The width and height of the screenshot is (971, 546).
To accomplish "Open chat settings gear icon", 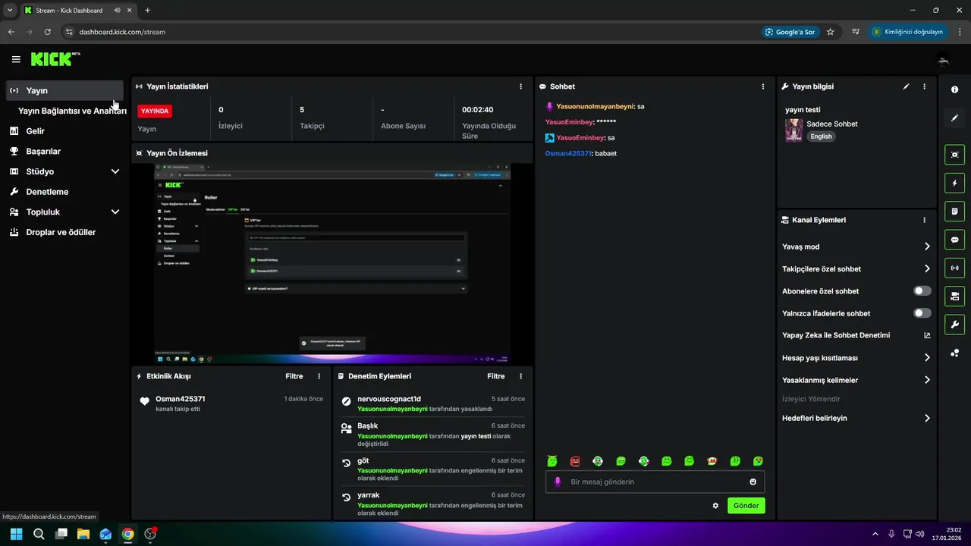I will coord(715,505).
